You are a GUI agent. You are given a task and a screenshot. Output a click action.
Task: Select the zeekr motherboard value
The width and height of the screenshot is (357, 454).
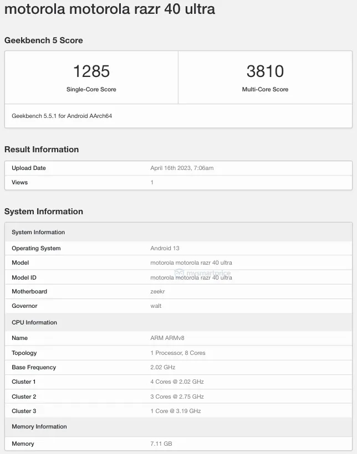point(158,292)
